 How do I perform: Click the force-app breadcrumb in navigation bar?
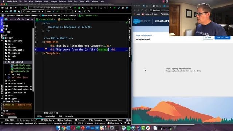pyautogui.click(x=24, y=15)
